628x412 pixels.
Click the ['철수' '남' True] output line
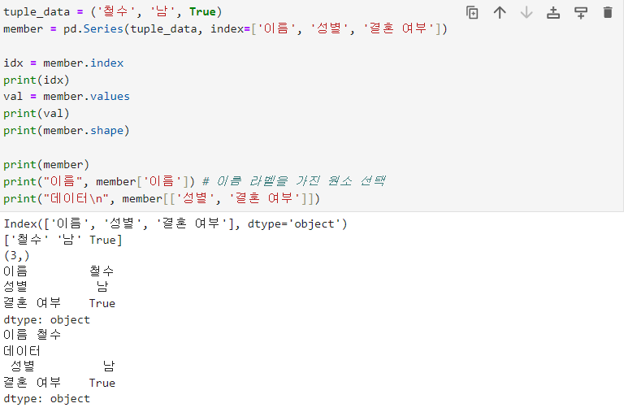63,240
